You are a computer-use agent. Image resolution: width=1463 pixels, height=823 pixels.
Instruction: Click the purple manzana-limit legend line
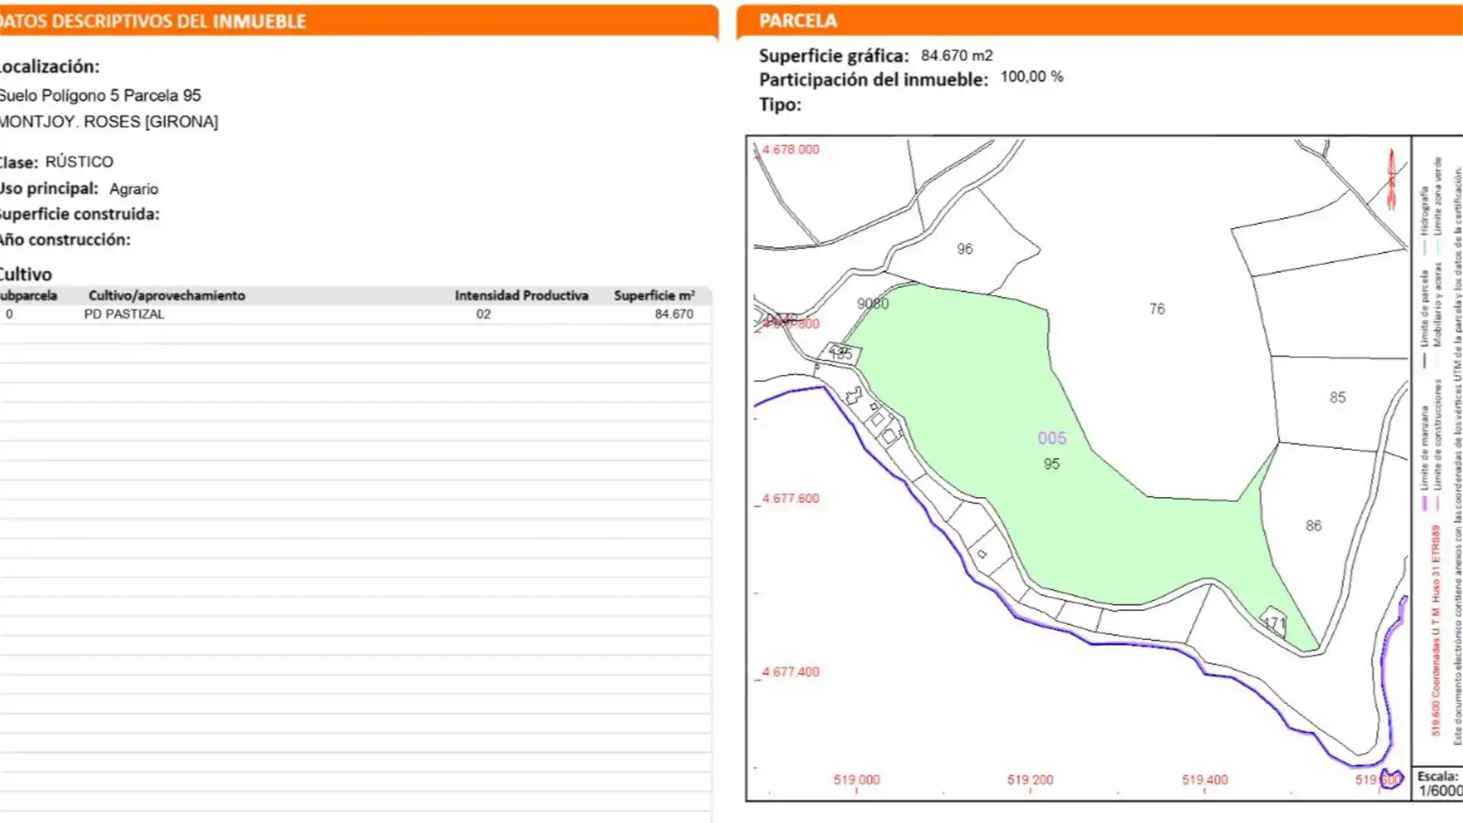1423,503
